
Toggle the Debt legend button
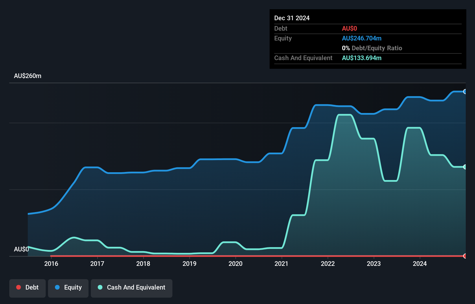(x=27, y=288)
